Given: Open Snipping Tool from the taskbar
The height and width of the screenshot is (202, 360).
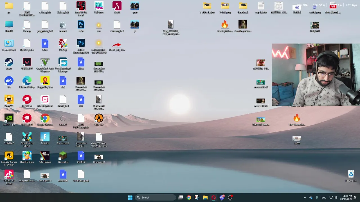Looking at the screenshot, I should click(x=197, y=198).
